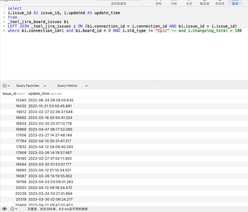The width and height of the screenshot is (248, 212).
Task: Select the row with issue_id 16035
Action: [x=124, y=106]
